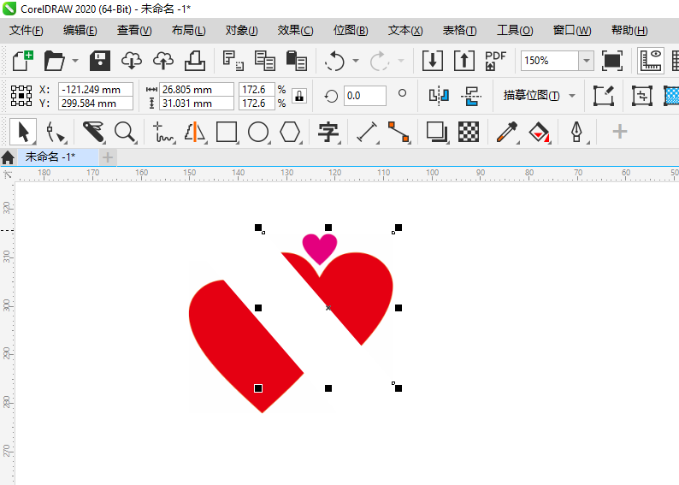Click the grayed Redo arrow
Image resolution: width=679 pixels, height=485 pixels.
pos(380,61)
